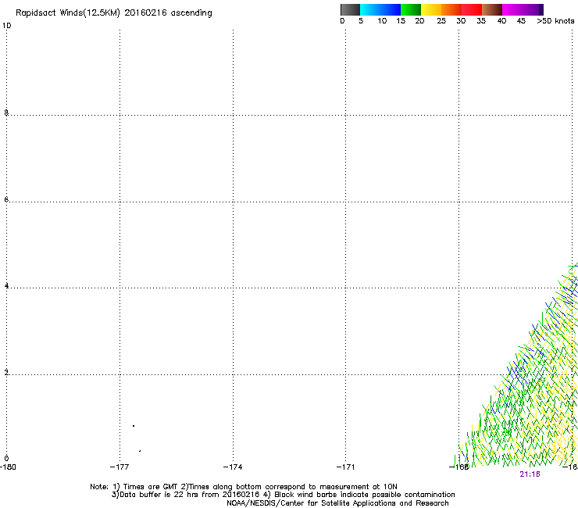Click the green 15-20 knots color band
This screenshot has height=508, width=578.
[411, 9]
